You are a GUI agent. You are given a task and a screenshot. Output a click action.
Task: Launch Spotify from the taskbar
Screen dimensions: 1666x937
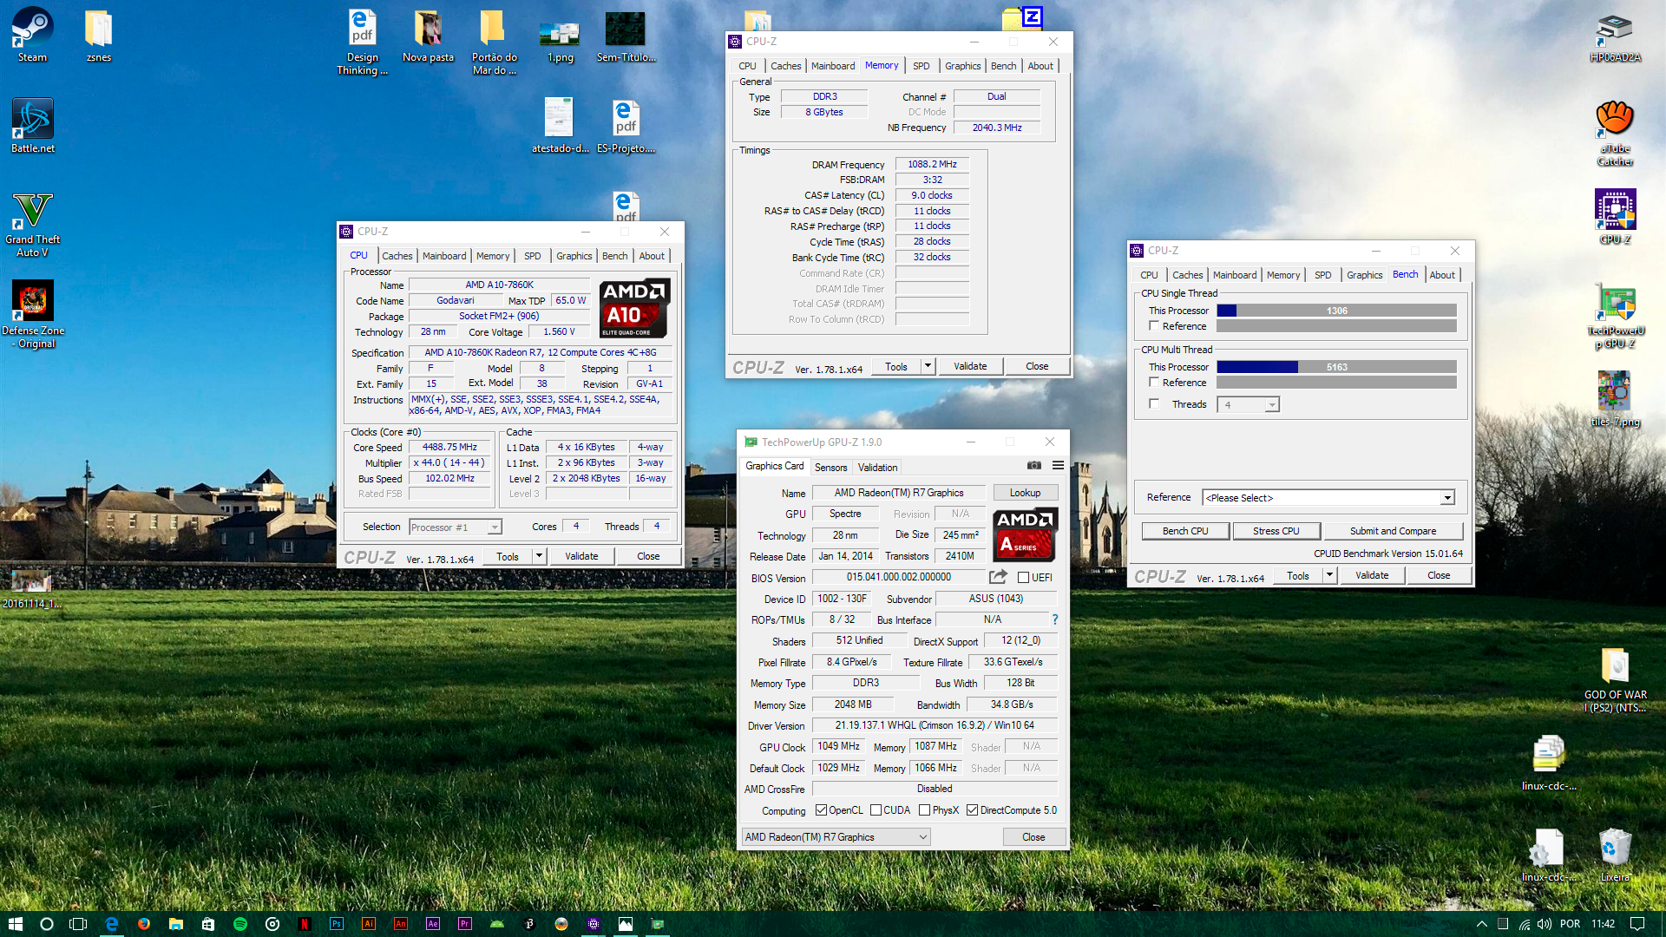(x=240, y=924)
